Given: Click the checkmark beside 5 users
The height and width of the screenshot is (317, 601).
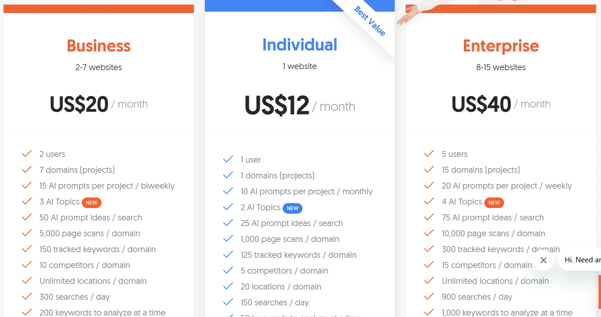Looking at the screenshot, I should tap(429, 154).
